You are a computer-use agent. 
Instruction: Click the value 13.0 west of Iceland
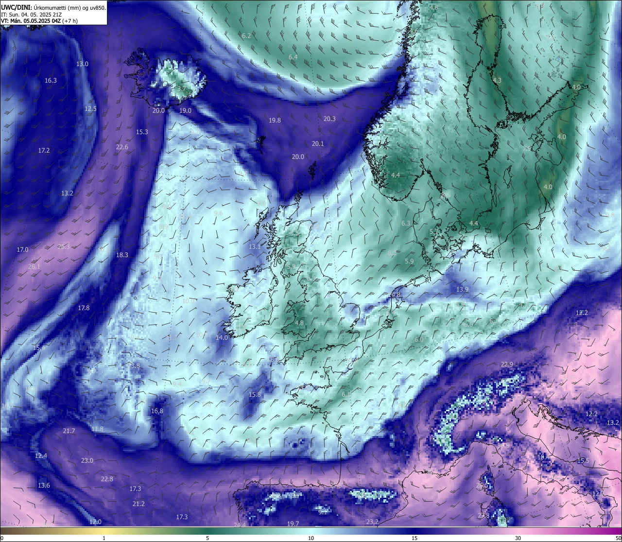tap(82, 64)
